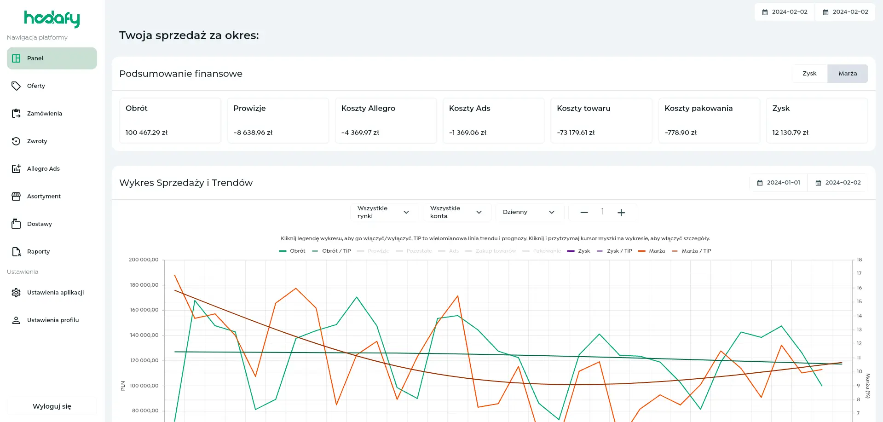The height and width of the screenshot is (422, 883).
Task: Toggle Zysk / TiP trend legend item
Action: click(614, 251)
